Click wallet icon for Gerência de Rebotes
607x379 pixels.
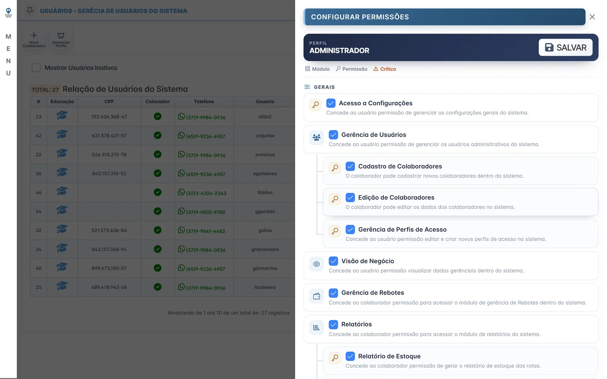coord(316,296)
